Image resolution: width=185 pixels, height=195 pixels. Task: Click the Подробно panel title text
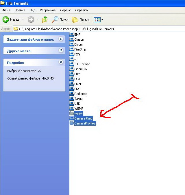coord(16,63)
